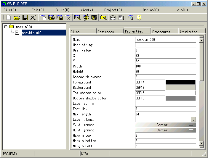This screenshot has width=208, height=158.
Task: Collapse the newwin000 tree node
Action: 6,27
